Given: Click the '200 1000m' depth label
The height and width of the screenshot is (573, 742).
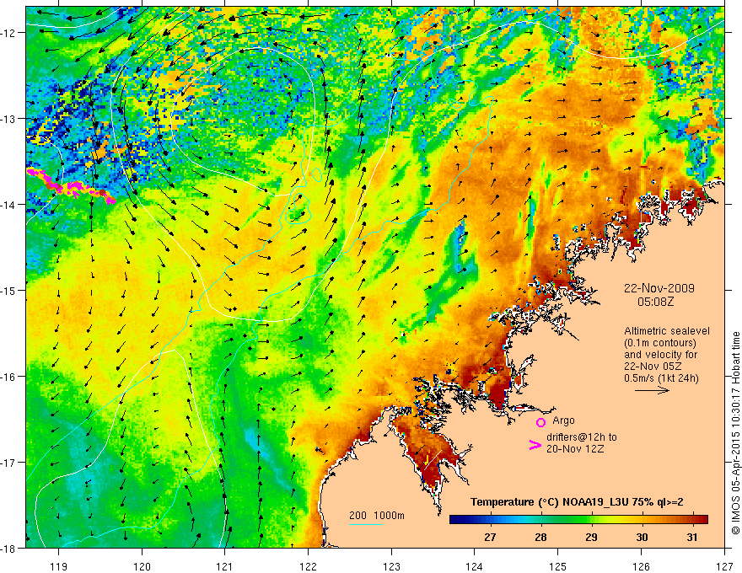Looking at the screenshot, I should tap(377, 516).
